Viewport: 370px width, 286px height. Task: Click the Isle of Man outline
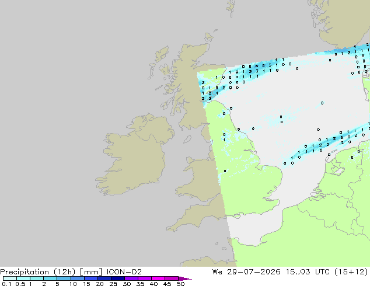[187, 139]
